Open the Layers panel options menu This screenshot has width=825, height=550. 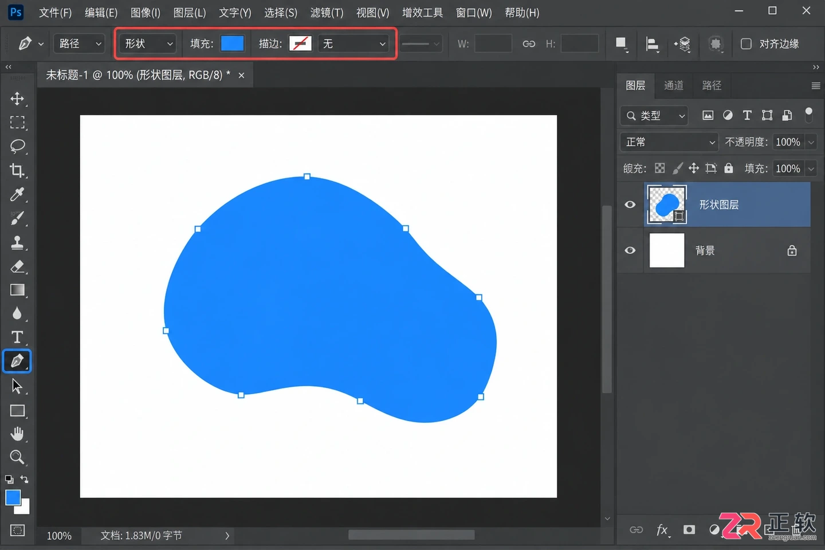click(x=816, y=85)
